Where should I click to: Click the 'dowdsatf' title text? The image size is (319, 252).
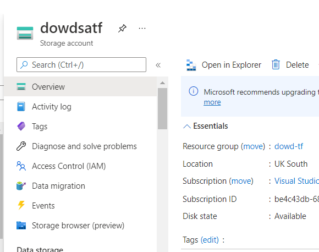(71, 28)
